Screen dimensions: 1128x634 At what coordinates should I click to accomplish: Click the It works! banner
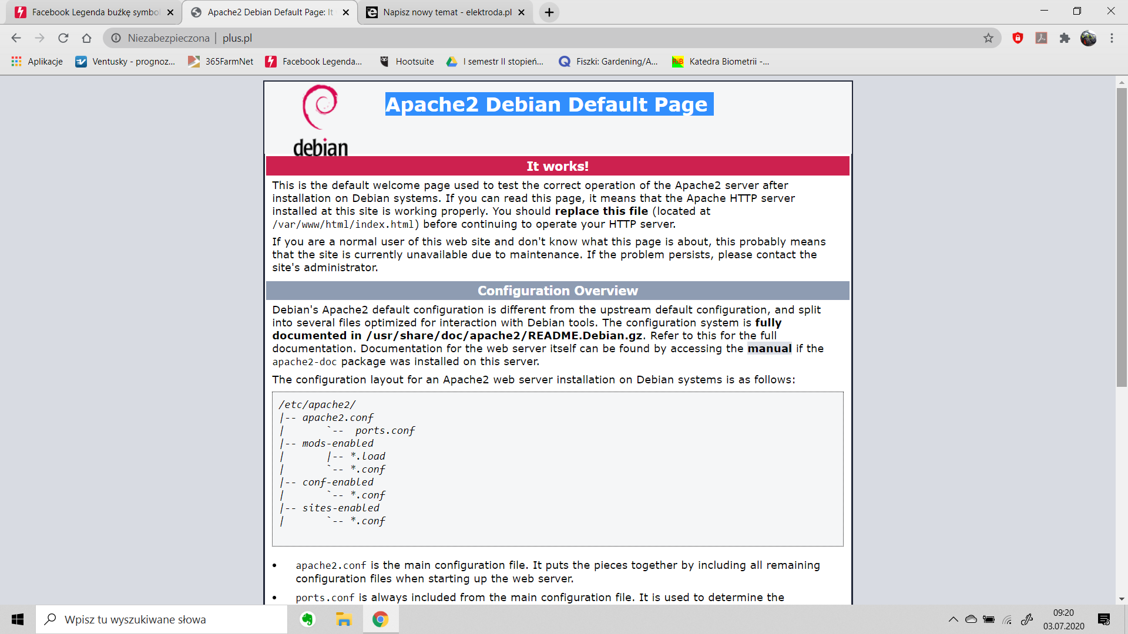pyautogui.click(x=558, y=166)
